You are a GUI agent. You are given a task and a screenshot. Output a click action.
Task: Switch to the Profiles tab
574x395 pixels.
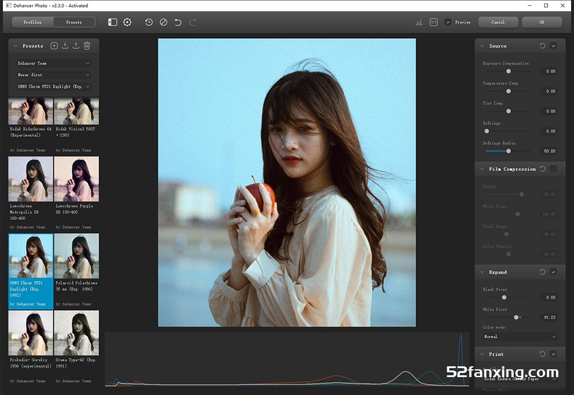click(x=32, y=22)
